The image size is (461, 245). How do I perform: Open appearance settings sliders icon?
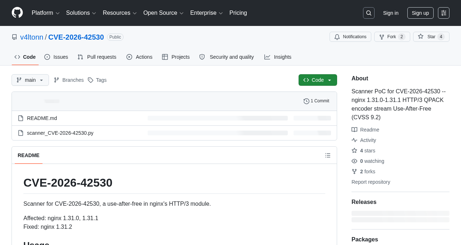click(444, 13)
